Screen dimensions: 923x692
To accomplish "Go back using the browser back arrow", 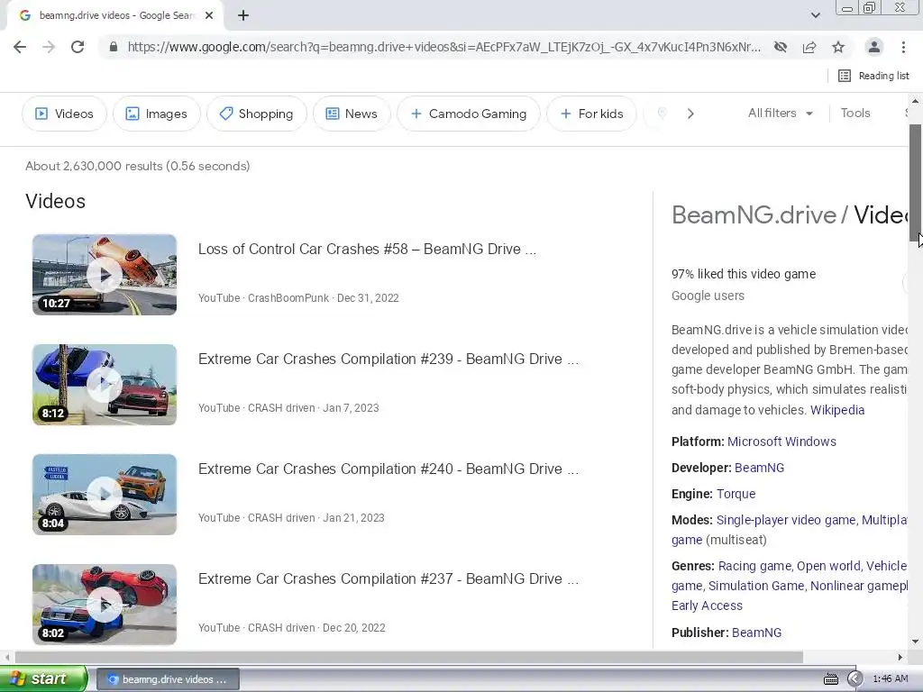I will tap(20, 47).
